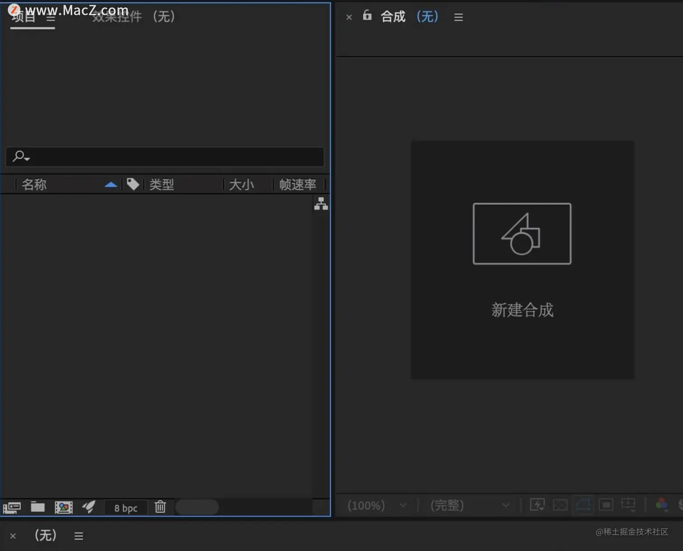Toggle the transparency grid icon
683x551 pixels.
560,505
